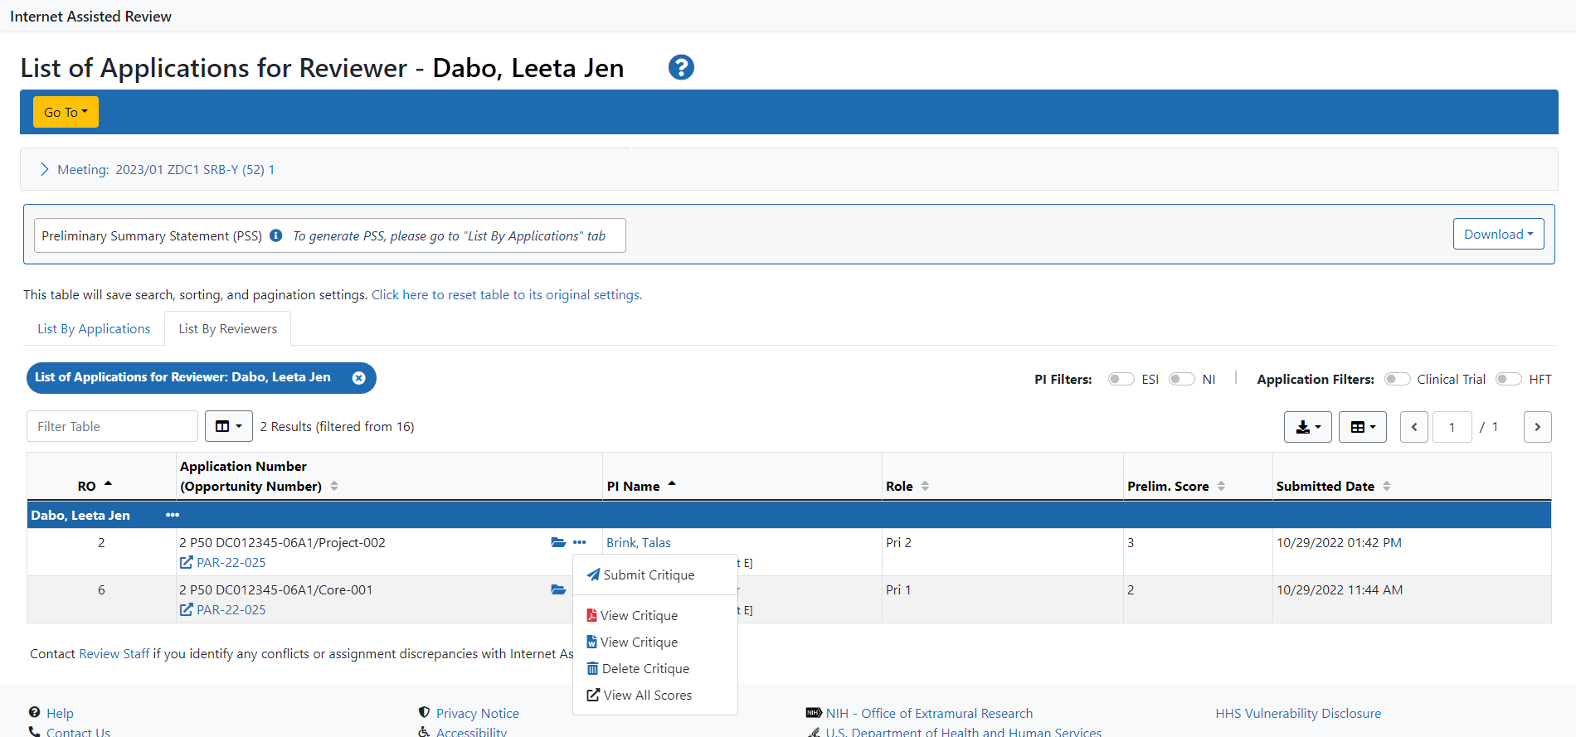Expand the Meeting details section
Viewport: 1576px width, 737px height.
coord(45,169)
